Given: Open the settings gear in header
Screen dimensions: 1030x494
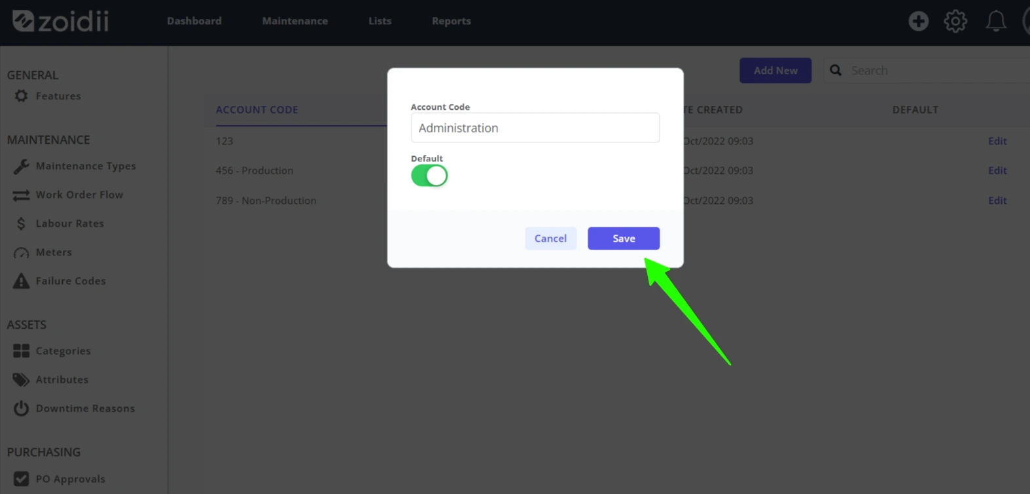Looking at the screenshot, I should coord(955,21).
